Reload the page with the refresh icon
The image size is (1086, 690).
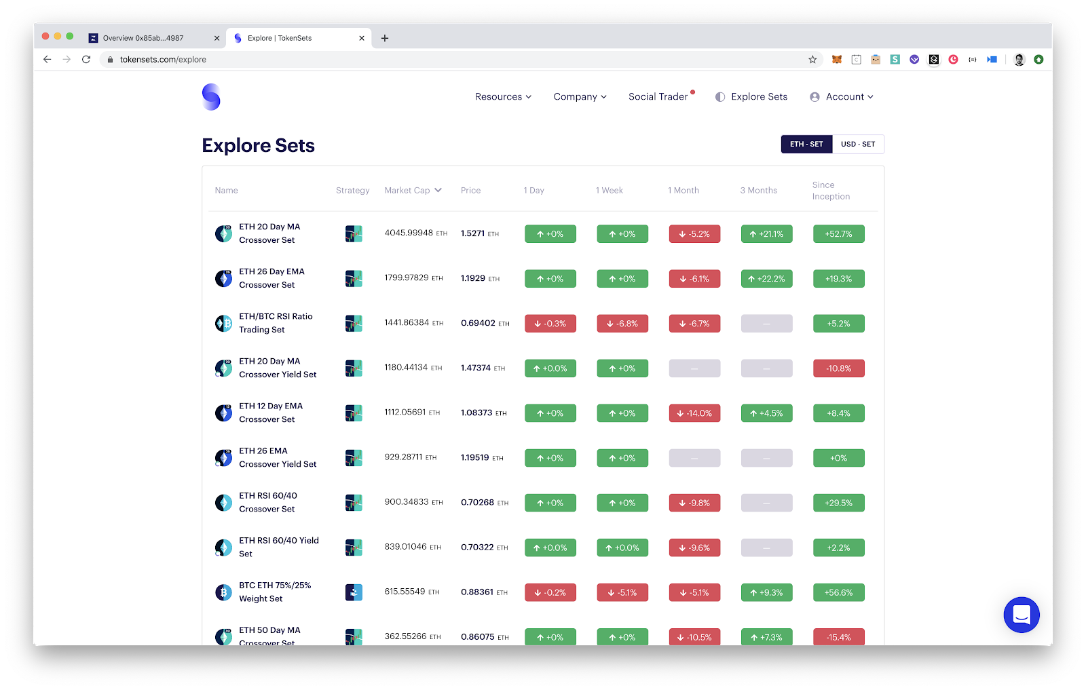[x=86, y=60]
